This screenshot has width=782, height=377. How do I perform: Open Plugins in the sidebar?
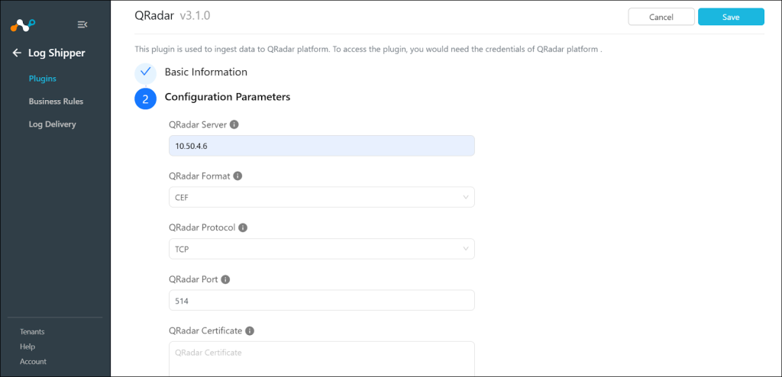[43, 79]
